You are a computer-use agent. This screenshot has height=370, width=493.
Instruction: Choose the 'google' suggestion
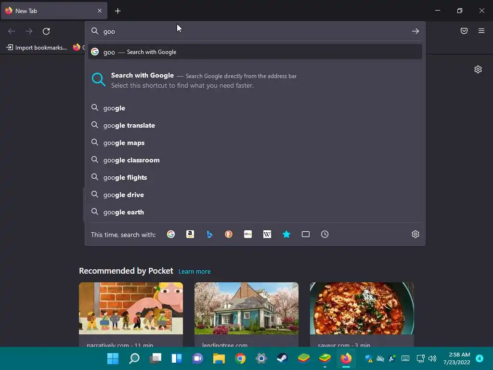(255, 108)
